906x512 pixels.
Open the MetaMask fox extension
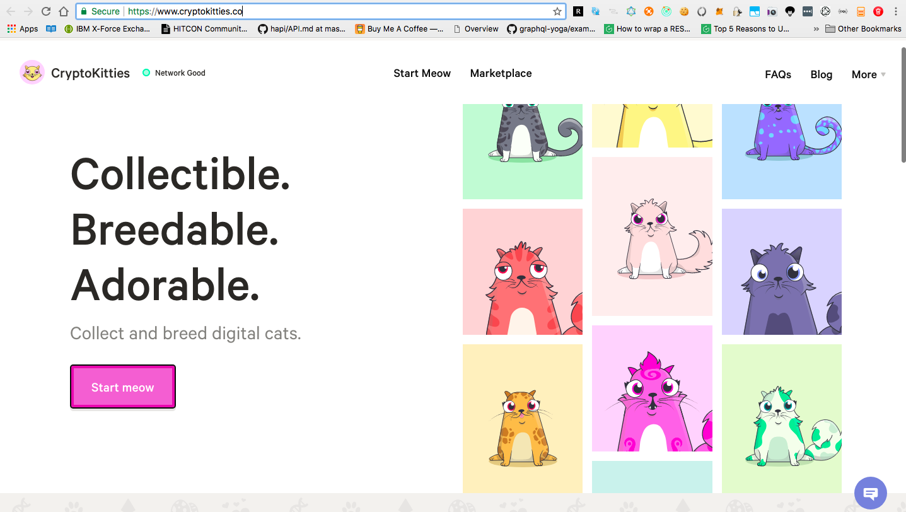point(719,11)
